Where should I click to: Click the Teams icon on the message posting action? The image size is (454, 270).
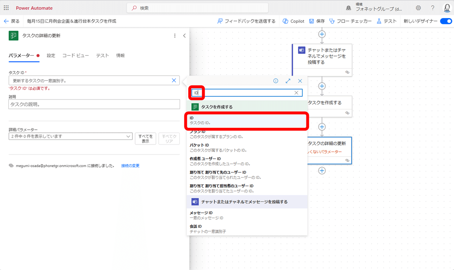301,50
